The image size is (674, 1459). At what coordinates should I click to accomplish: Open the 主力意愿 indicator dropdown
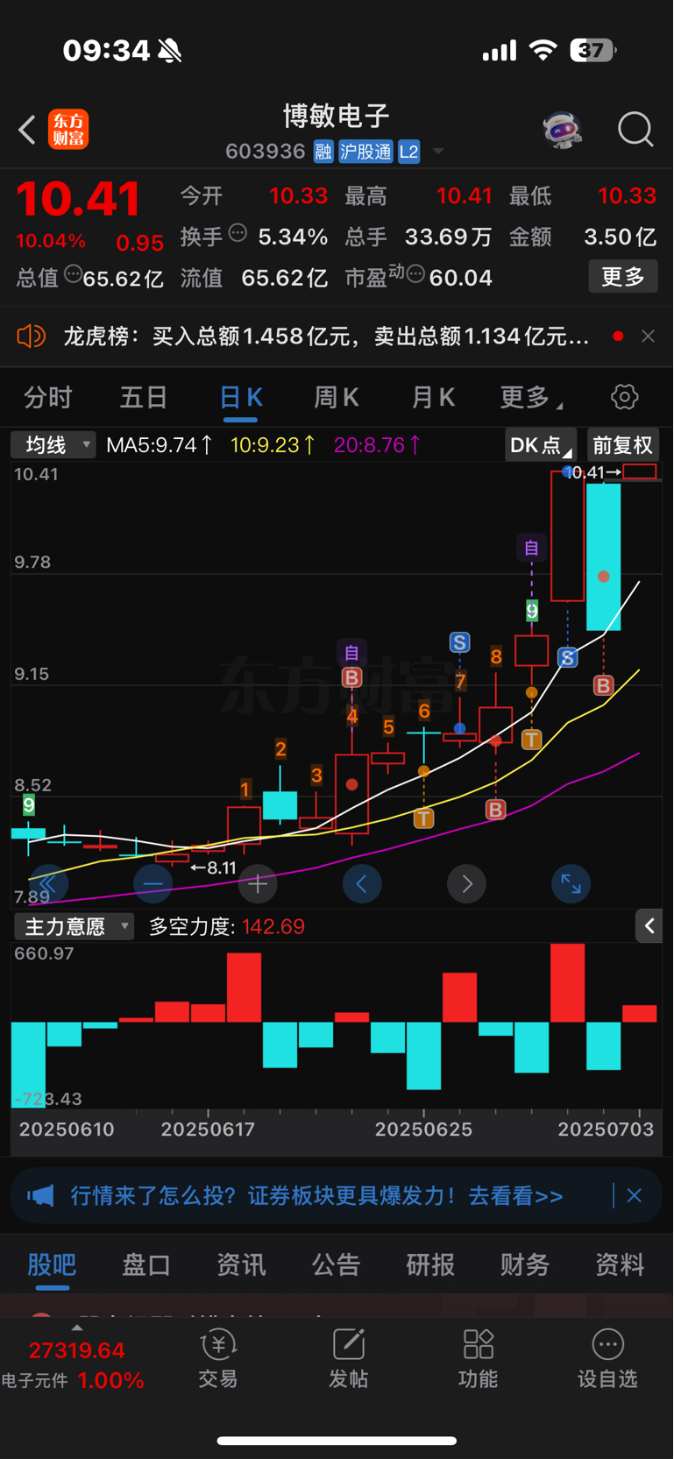(74, 926)
